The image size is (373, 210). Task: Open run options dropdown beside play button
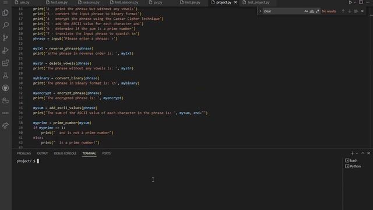[x=355, y=2]
